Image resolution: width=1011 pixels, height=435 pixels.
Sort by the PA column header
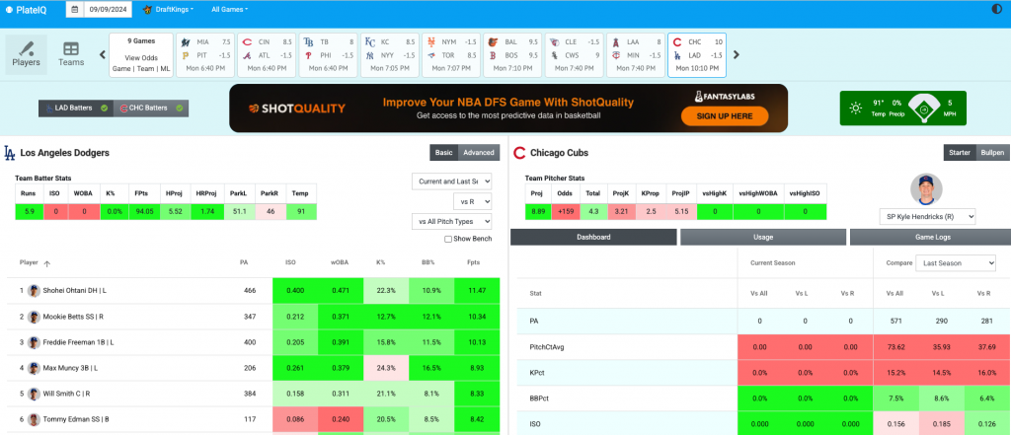[244, 262]
